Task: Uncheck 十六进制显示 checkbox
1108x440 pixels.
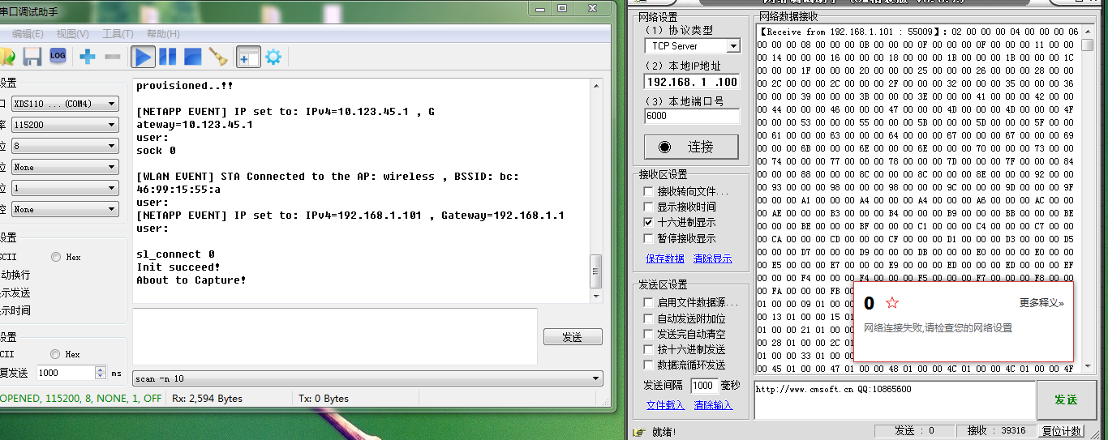Action: 648,223
